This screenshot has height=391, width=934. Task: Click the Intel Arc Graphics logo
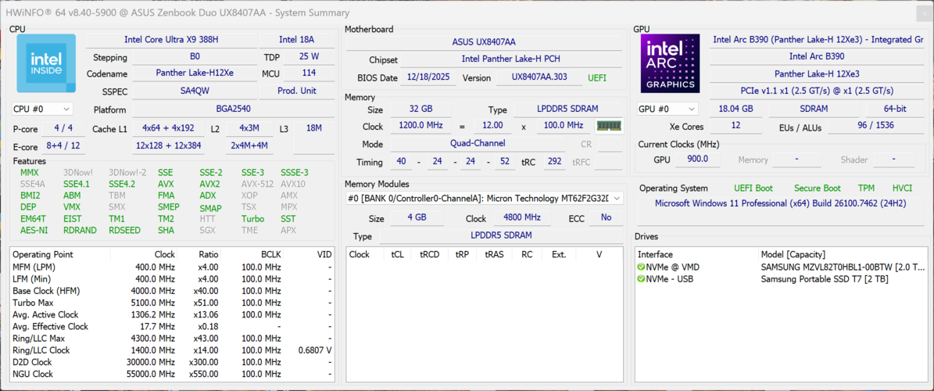coord(670,63)
